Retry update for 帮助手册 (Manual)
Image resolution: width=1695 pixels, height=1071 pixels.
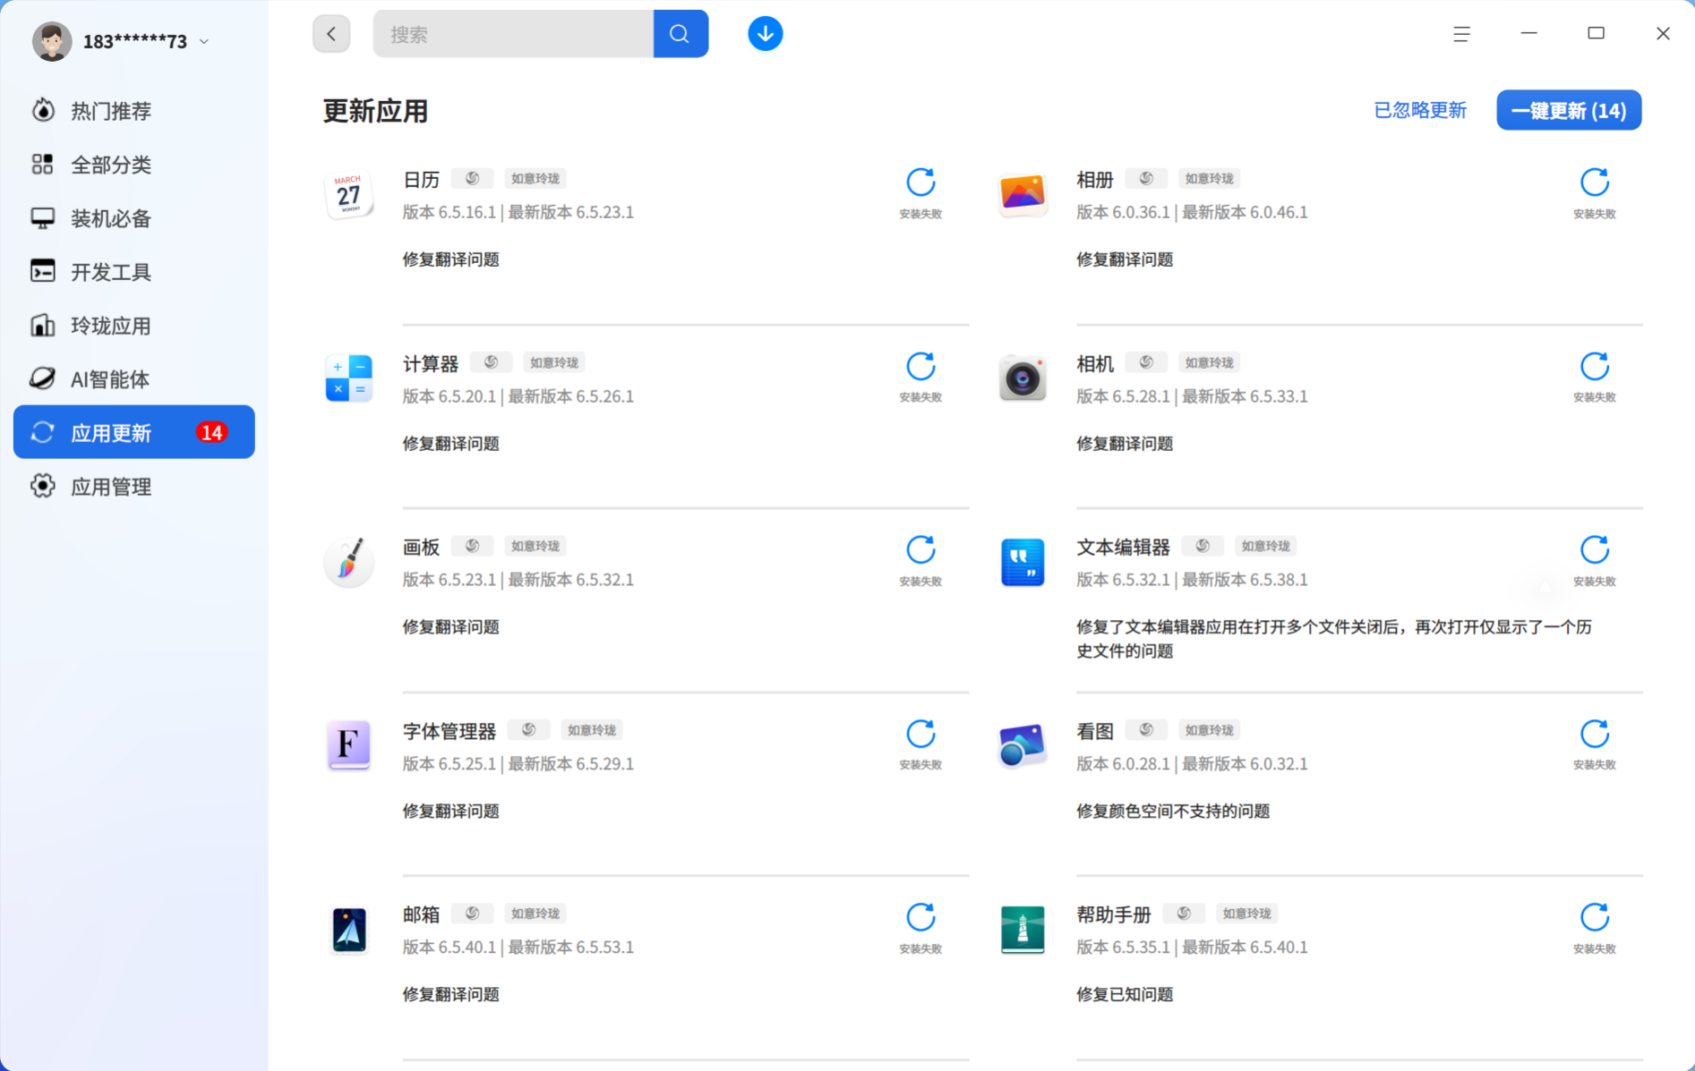tap(1594, 918)
